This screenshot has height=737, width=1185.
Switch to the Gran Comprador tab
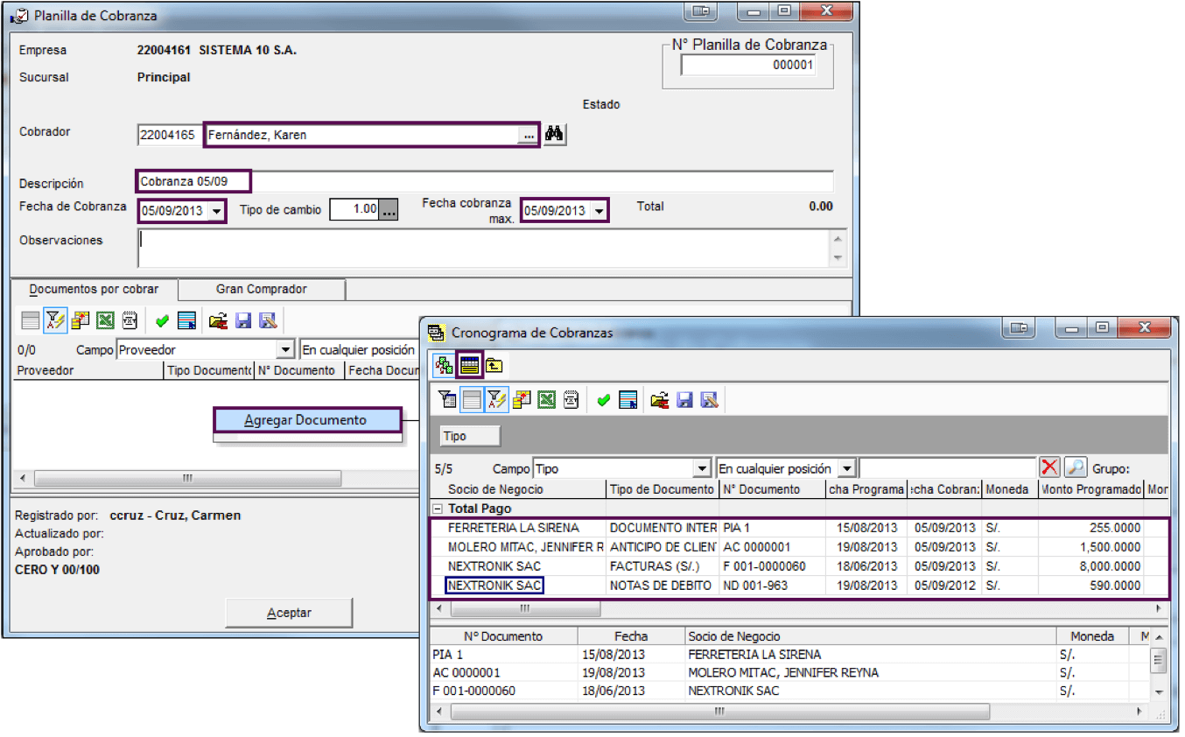pyautogui.click(x=262, y=289)
